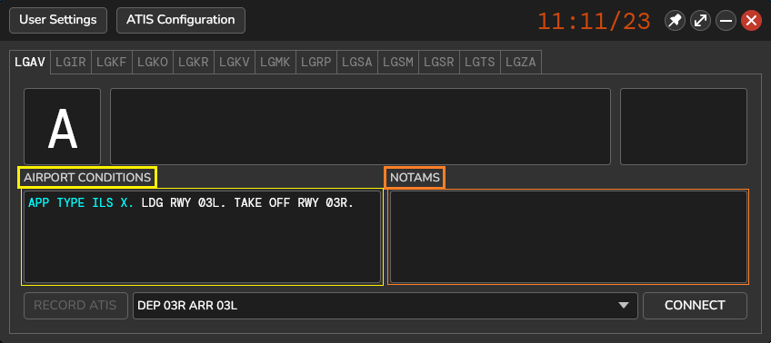Open User Settings
Viewport: 771px width, 343px height.
58,20
